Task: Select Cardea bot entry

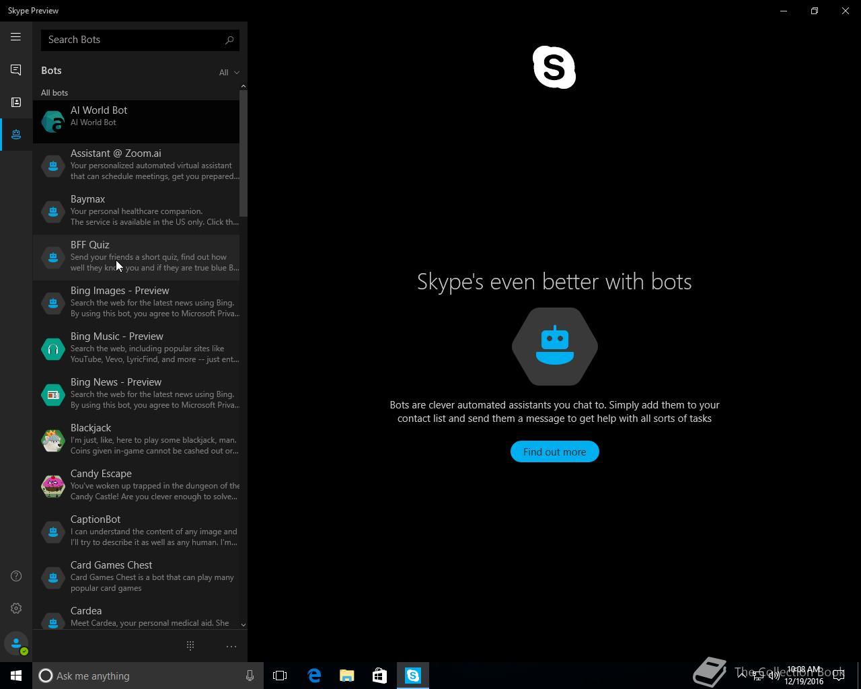Action: [137, 616]
